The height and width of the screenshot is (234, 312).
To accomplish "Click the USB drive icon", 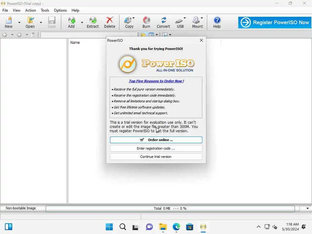I will coord(179,22).
